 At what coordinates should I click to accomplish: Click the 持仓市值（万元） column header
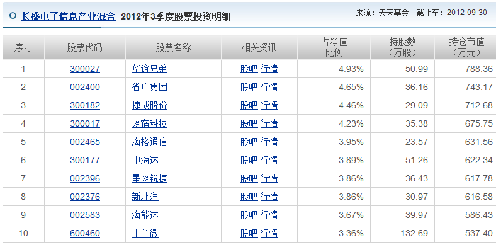coord(466,47)
